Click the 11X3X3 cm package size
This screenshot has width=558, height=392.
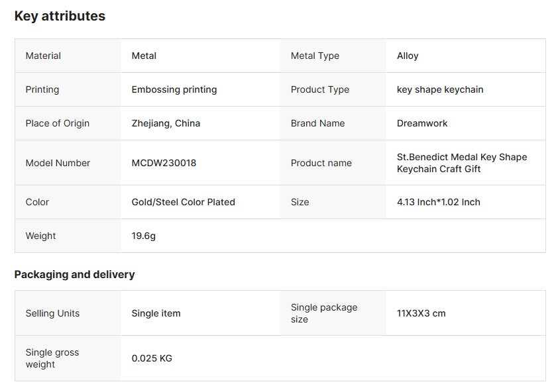[x=421, y=313]
